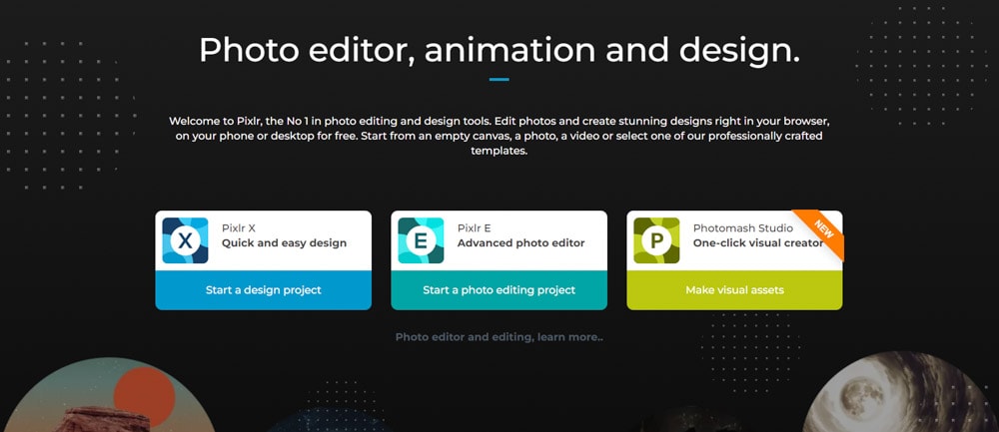Click the Photomash Studio P logo icon
Viewport: 999px width, 432px height.
[x=656, y=240]
